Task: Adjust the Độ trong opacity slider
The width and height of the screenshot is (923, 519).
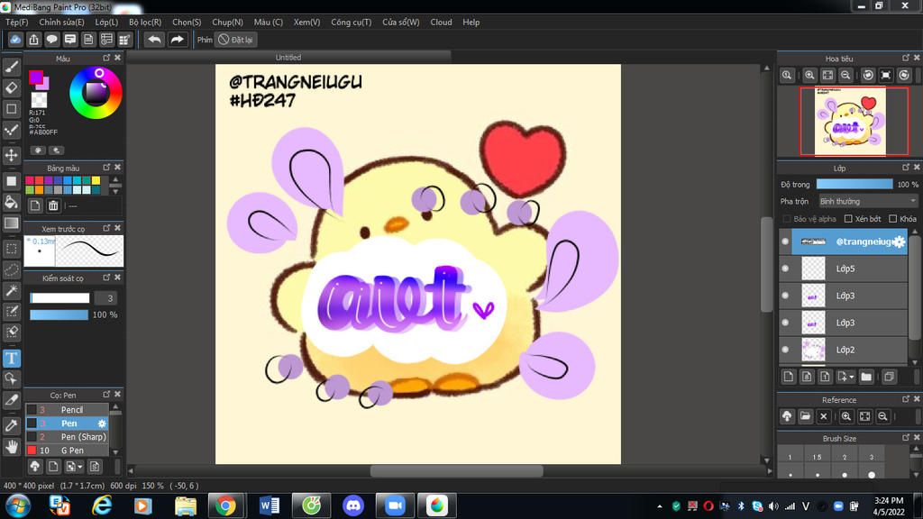Action: (x=854, y=184)
